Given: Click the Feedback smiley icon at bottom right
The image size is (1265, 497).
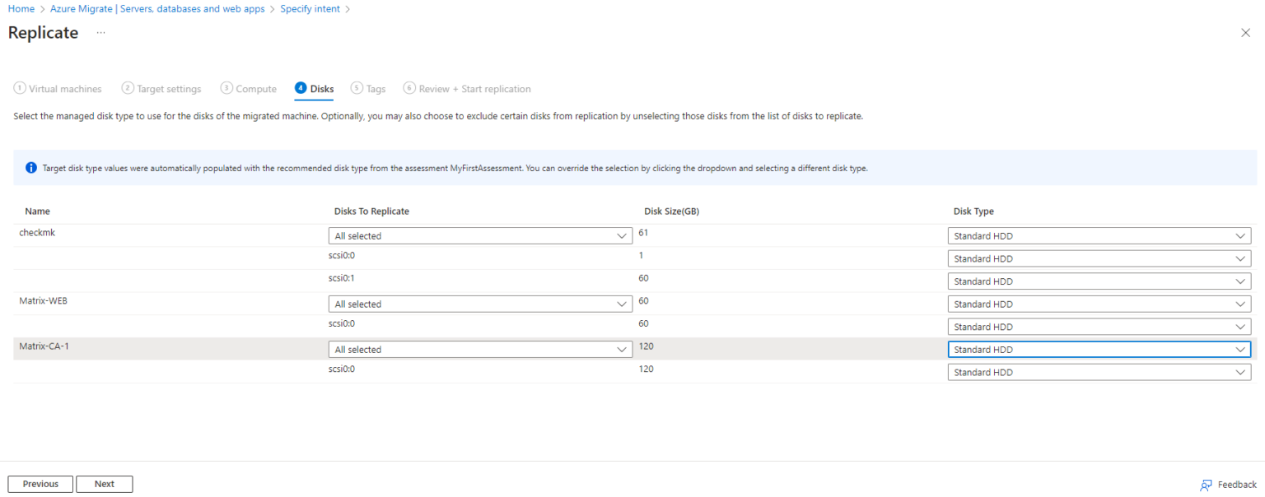Looking at the screenshot, I should (1205, 485).
